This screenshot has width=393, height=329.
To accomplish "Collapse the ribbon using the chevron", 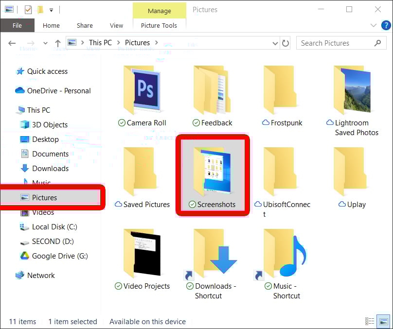I will coord(374,25).
